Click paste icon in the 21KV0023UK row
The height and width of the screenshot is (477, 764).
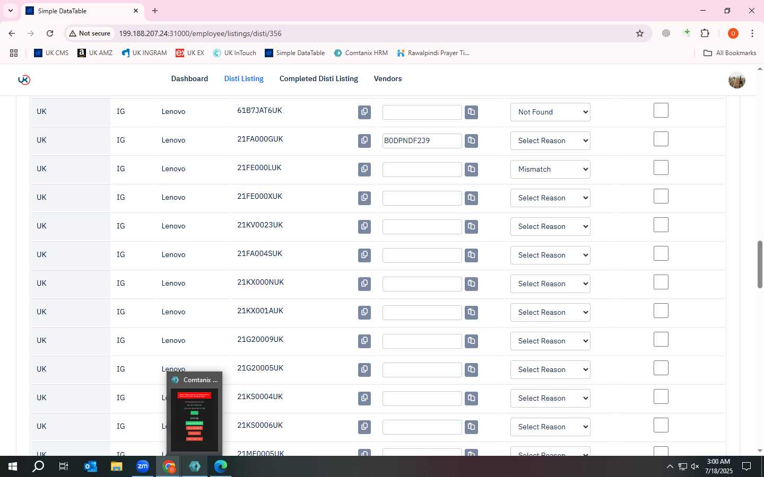tap(471, 226)
